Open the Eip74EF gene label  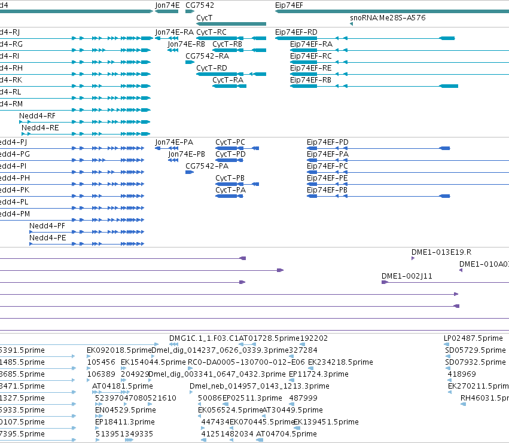pos(289,5)
